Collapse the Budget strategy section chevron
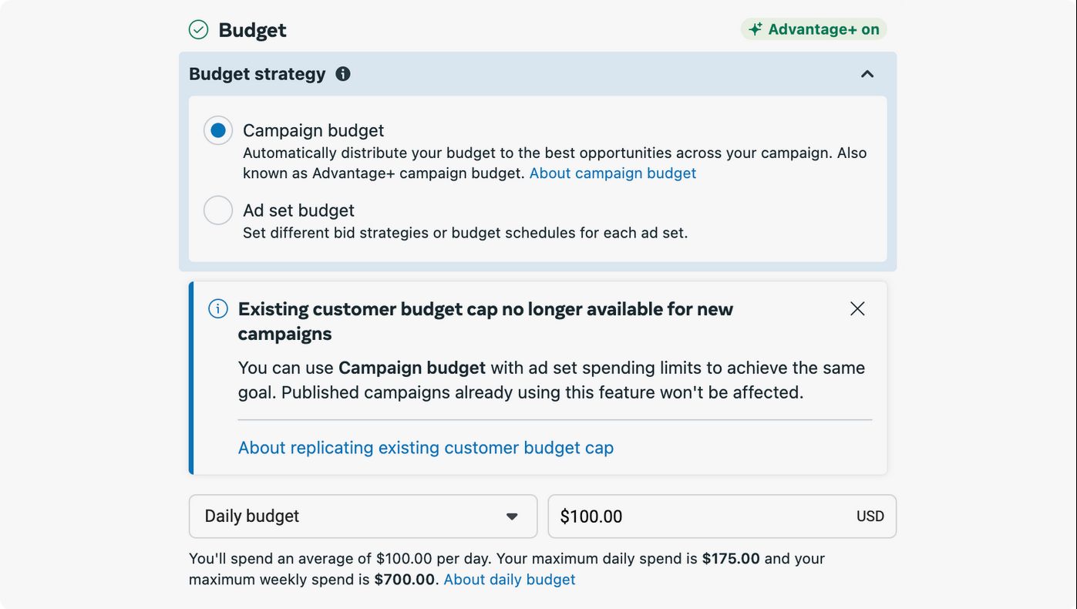The image size is (1077, 609). click(867, 74)
